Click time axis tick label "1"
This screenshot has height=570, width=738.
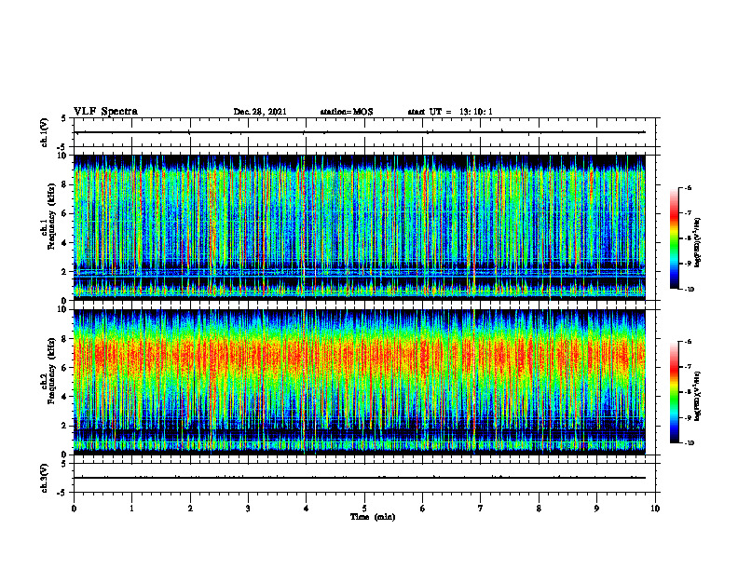click(x=131, y=509)
